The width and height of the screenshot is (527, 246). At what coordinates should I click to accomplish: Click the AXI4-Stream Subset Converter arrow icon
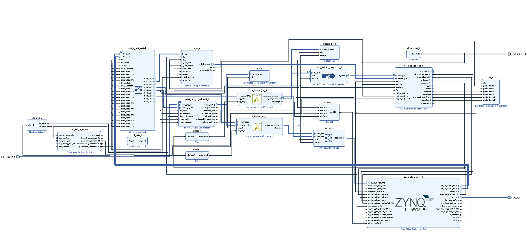tap(329, 76)
